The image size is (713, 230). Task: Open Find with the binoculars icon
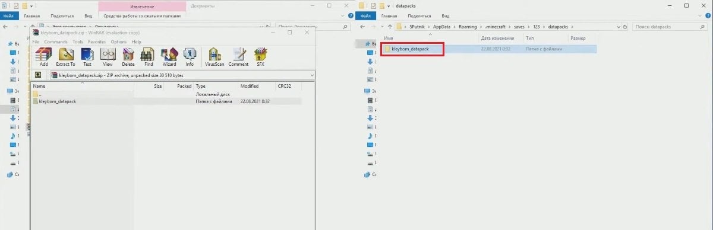coord(149,57)
